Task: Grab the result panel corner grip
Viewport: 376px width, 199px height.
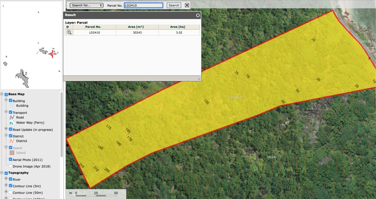Action: 199,78
